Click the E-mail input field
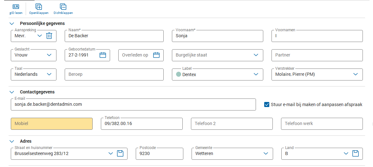The width and height of the screenshot is (373, 167). coord(133,104)
